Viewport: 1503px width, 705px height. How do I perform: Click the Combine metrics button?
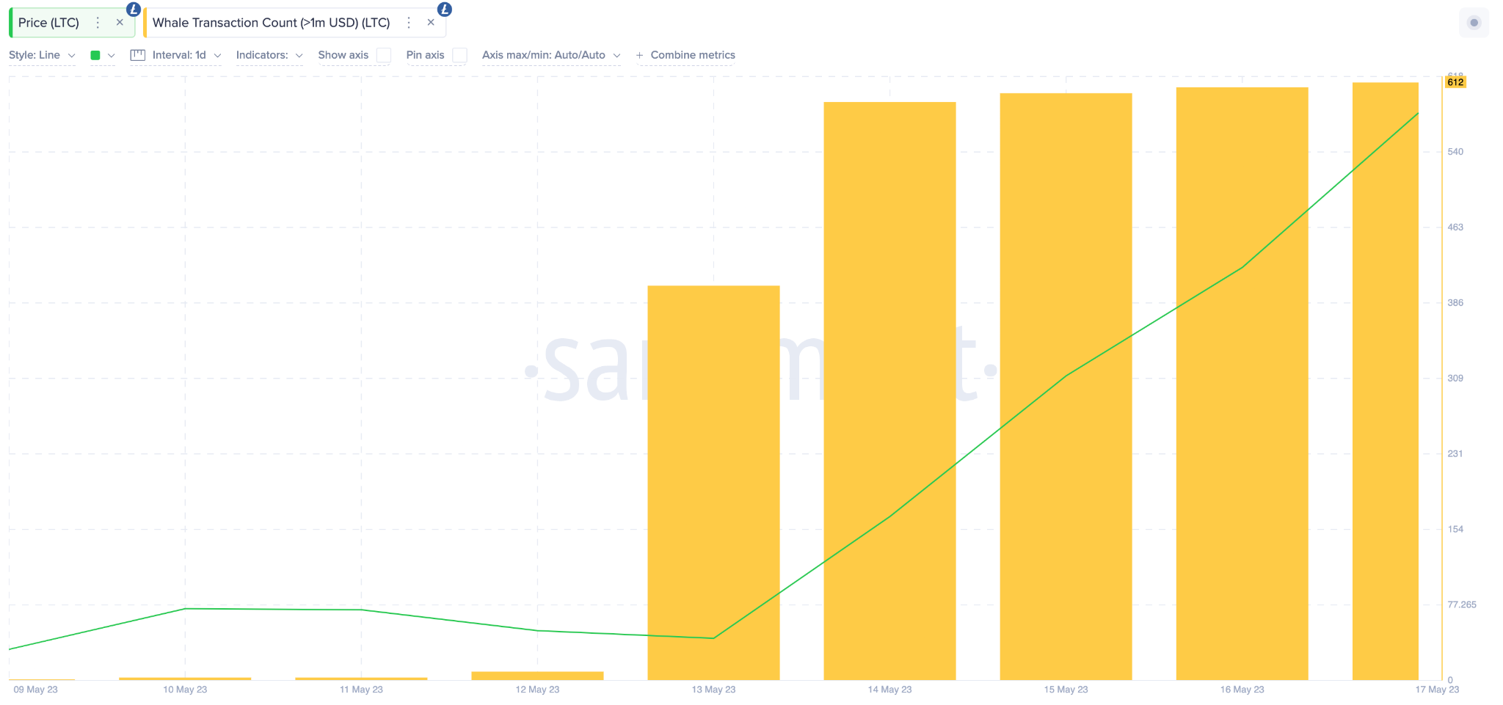pos(692,55)
